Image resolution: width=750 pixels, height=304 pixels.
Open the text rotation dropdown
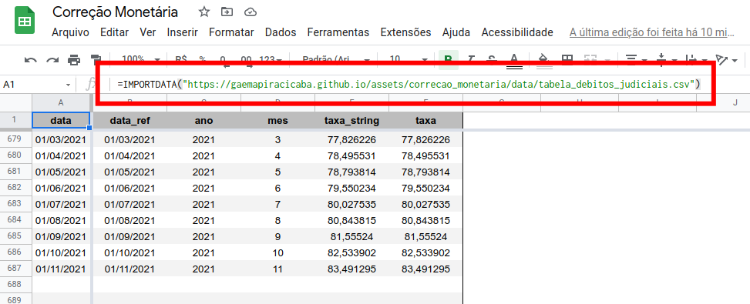[x=726, y=60]
